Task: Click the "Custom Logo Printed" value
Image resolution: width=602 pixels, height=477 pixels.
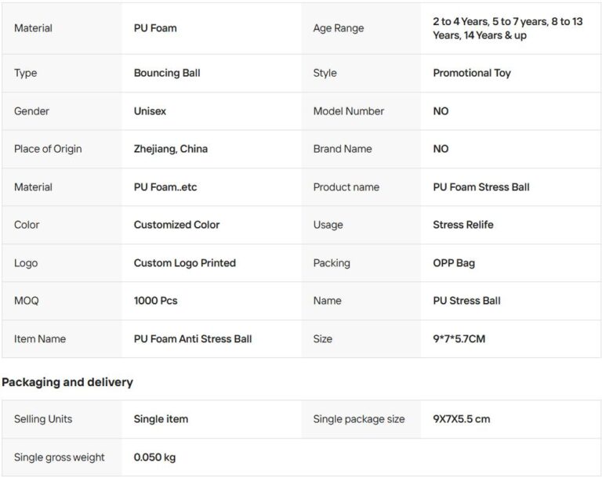Action: (x=184, y=263)
